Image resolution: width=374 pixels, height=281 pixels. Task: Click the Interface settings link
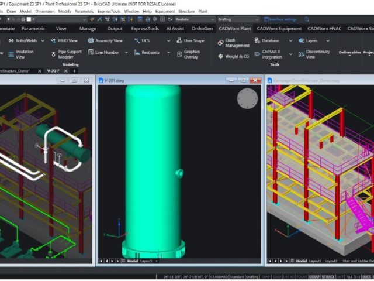[x=280, y=19]
